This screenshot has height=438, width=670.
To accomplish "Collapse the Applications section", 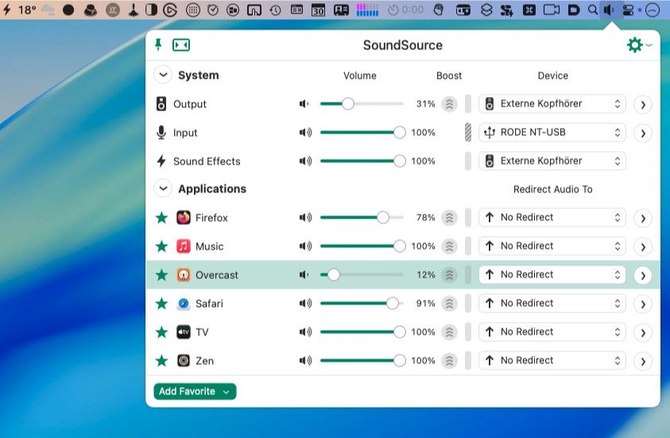I will (163, 189).
